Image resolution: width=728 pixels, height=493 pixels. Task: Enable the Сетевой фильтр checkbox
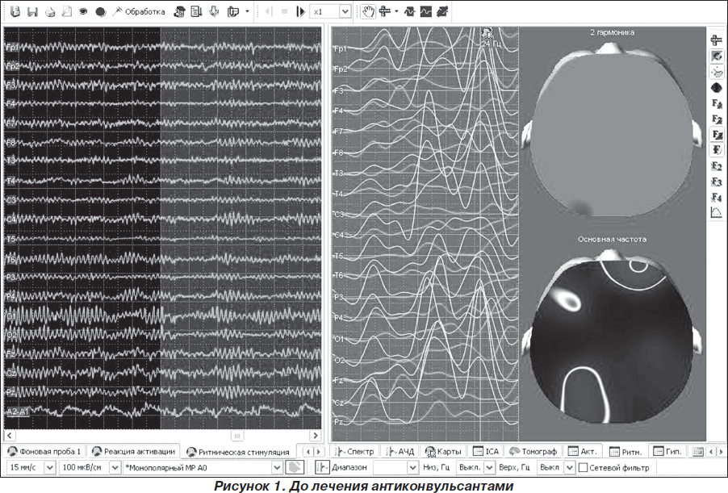(583, 468)
